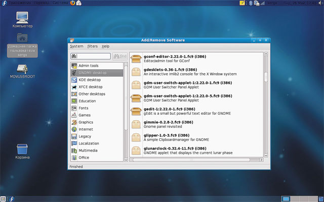Open the Переход panel menu
324x202 pixels.
[x=42, y=3]
